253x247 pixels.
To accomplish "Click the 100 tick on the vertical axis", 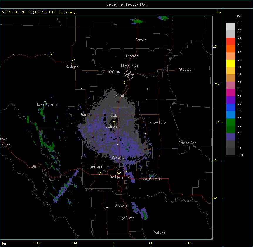I will [215, 46].
